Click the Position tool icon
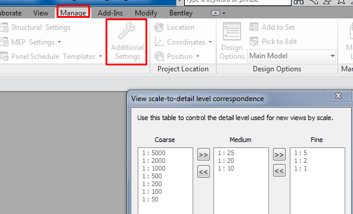 [159, 56]
